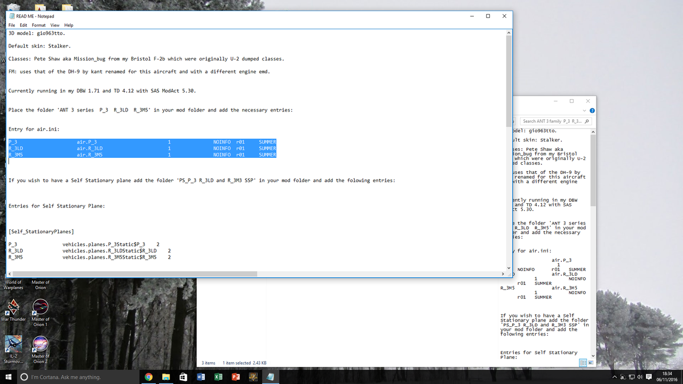Open the Help menu in Notepad
This screenshot has height=384, width=683.
click(69, 25)
